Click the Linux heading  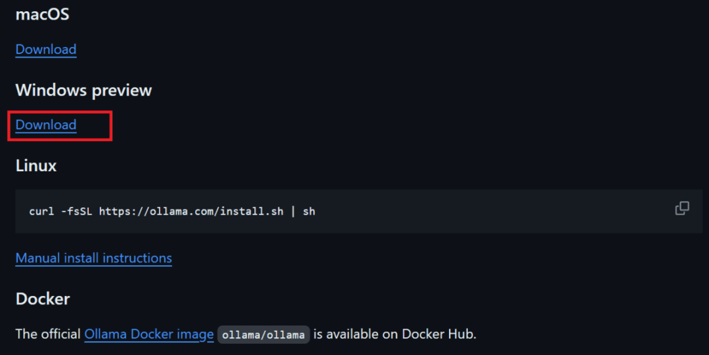pyautogui.click(x=36, y=165)
